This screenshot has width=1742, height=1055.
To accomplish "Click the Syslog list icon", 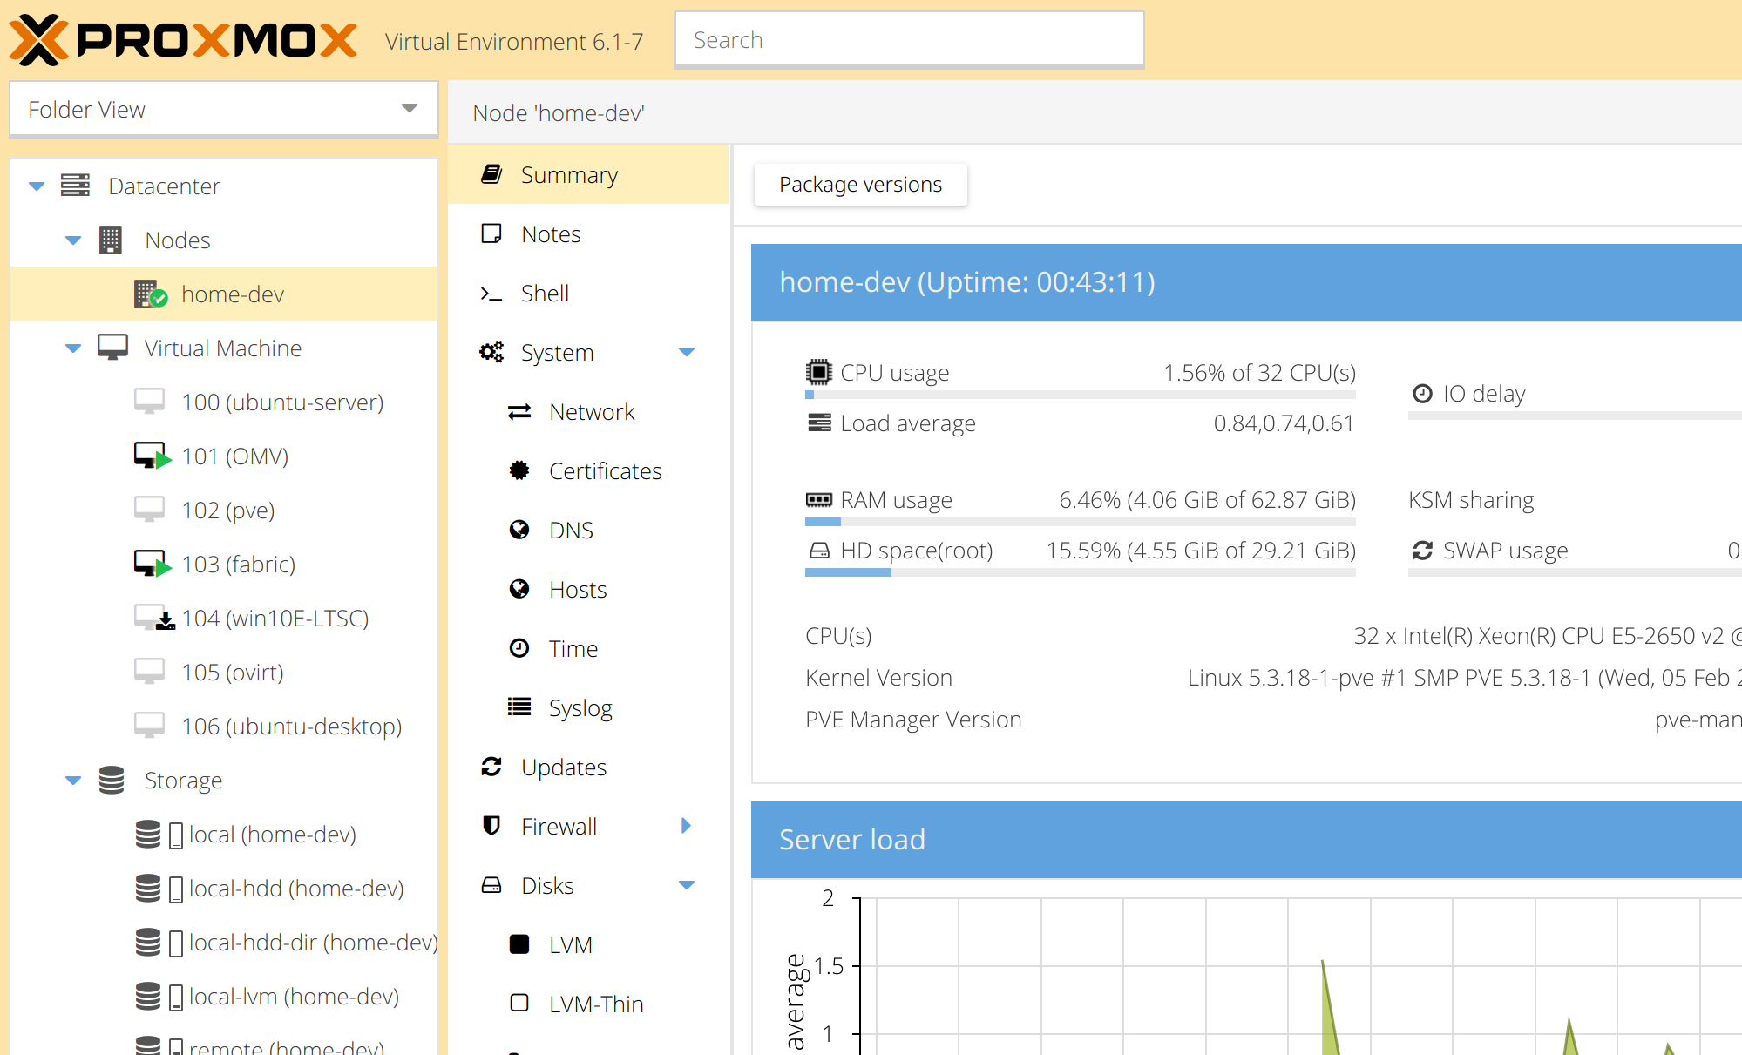I will tap(519, 707).
